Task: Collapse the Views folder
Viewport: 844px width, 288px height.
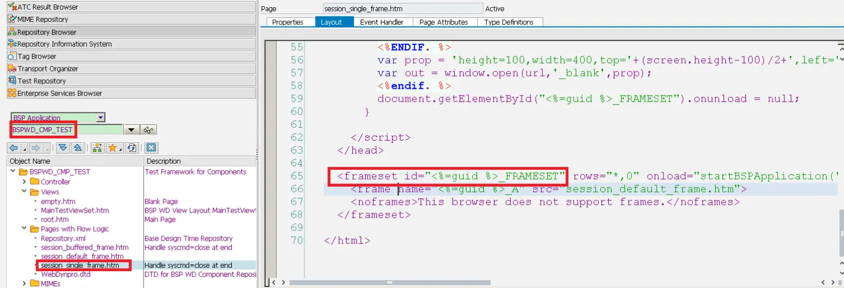Action: pyautogui.click(x=24, y=192)
